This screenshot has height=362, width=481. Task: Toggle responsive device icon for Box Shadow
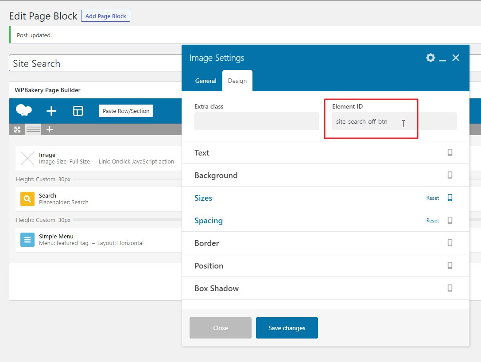point(450,288)
